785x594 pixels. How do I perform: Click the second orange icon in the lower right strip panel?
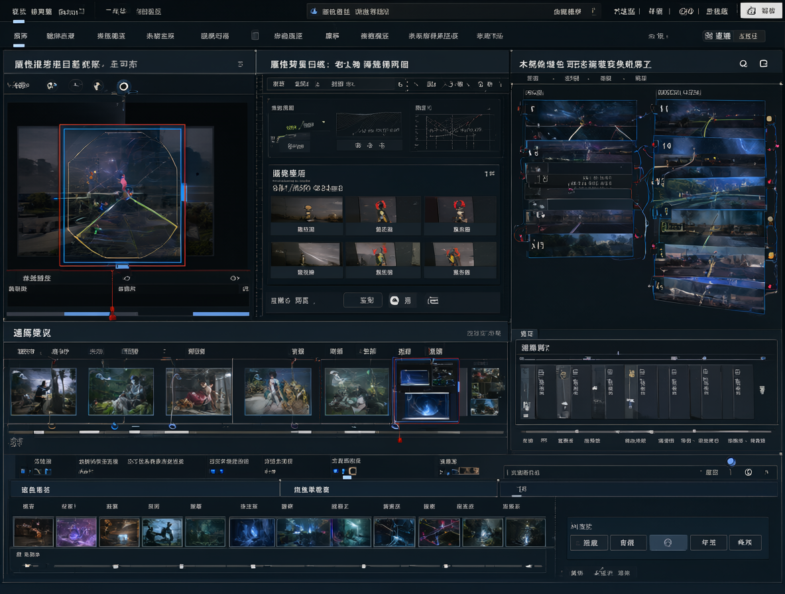(x=632, y=374)
